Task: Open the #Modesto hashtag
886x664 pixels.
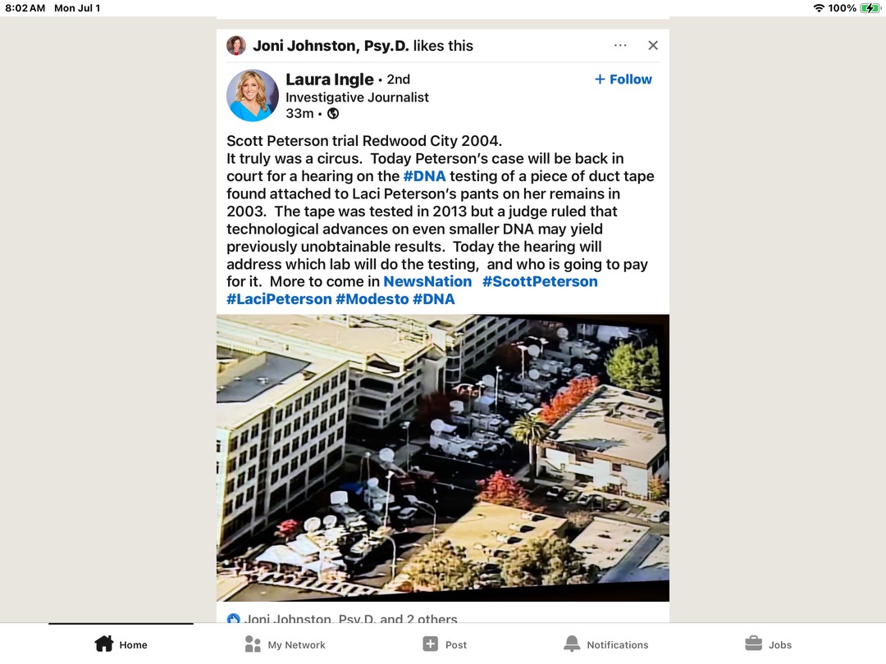Action: pos(372,299)
